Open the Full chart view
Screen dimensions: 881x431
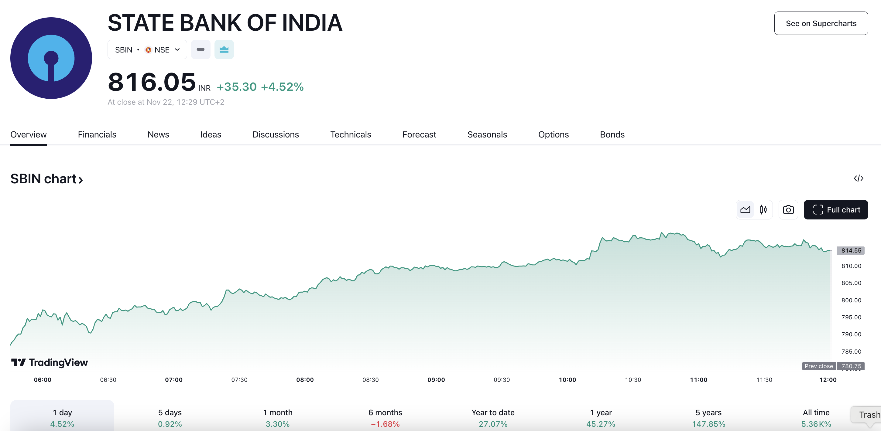835,209
